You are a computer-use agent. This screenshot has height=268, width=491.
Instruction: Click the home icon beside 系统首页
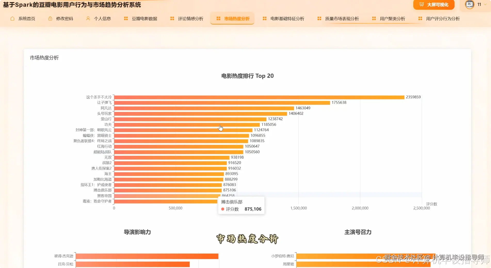pos(12,19)
